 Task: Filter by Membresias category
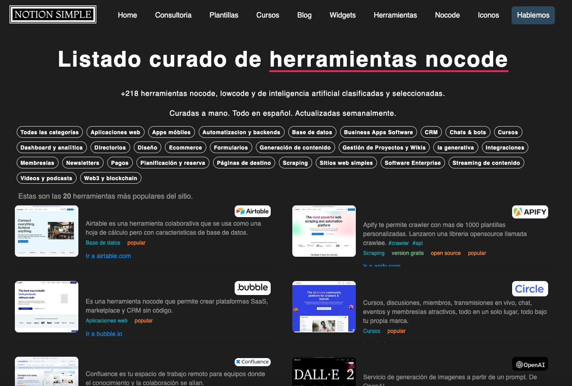[x=37, y=163]
